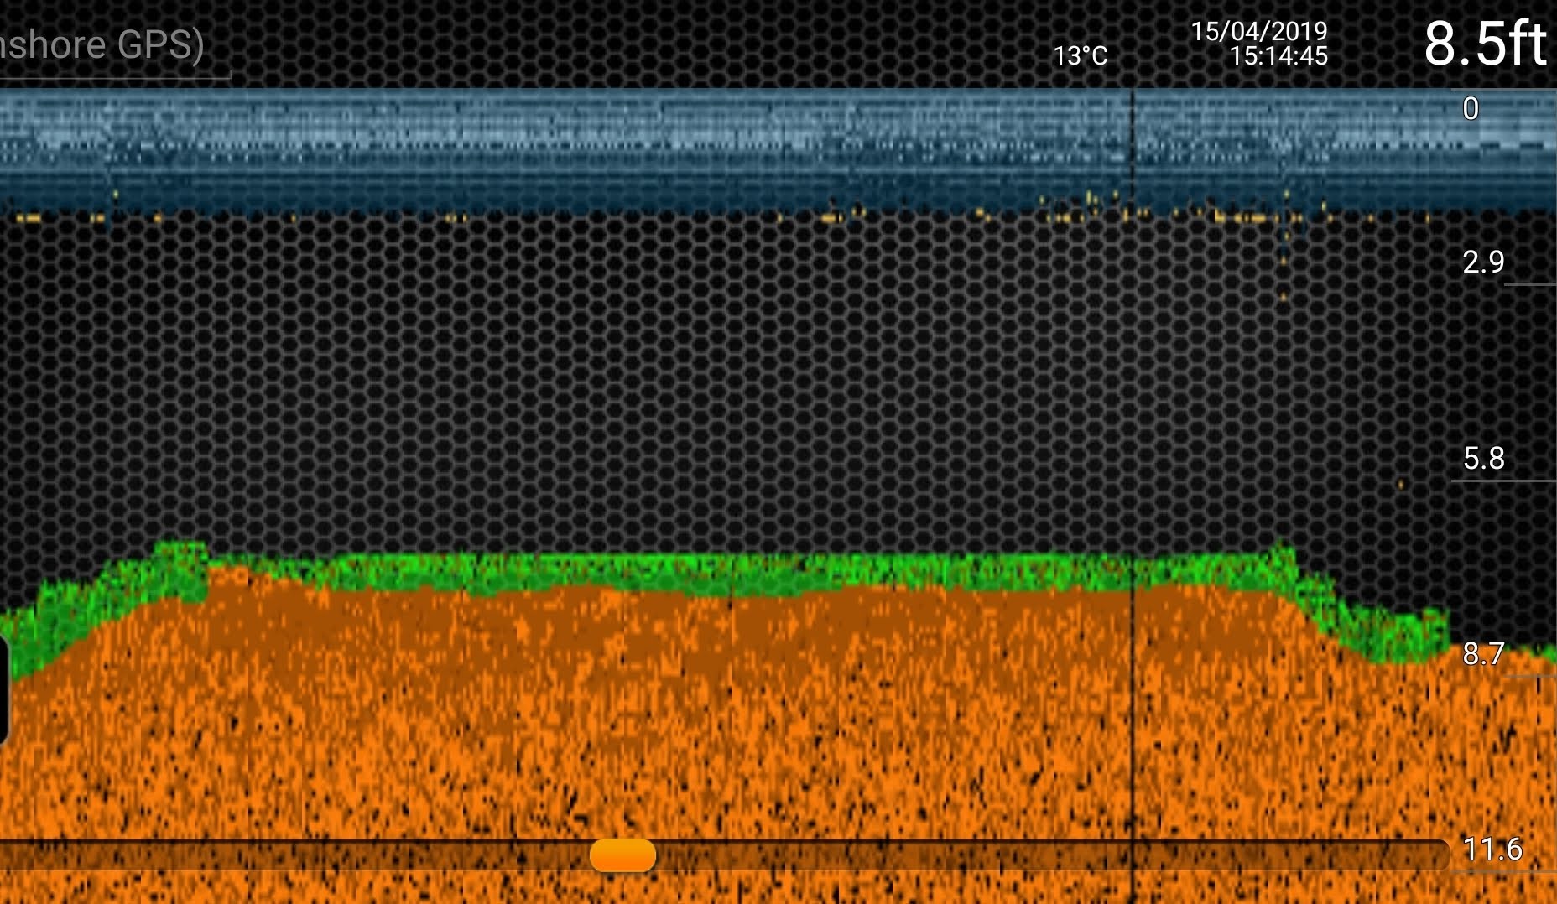
Task: Select the 8.7 depth scale marker
Action: pos(1483,654)
